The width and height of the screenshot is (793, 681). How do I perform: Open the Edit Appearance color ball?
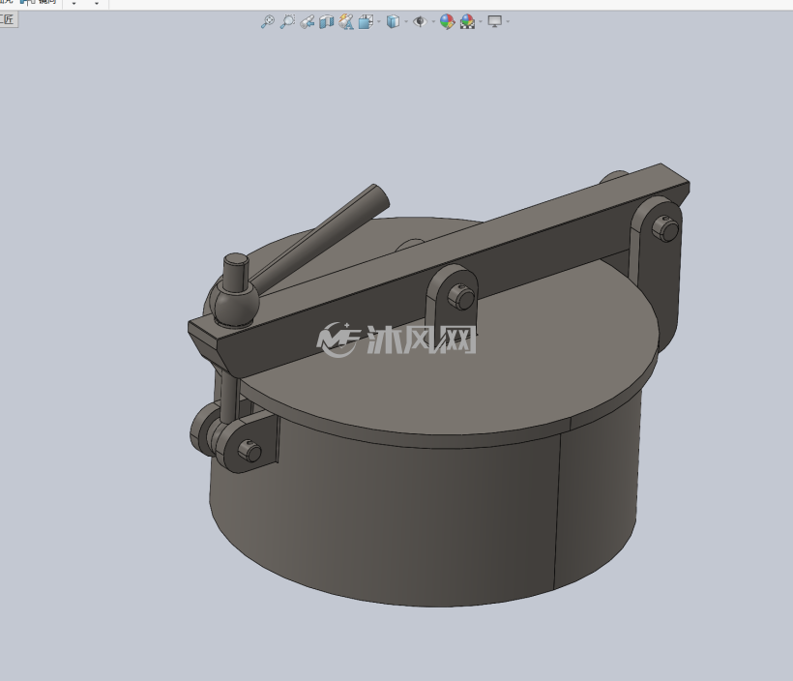tap(447, 21)
